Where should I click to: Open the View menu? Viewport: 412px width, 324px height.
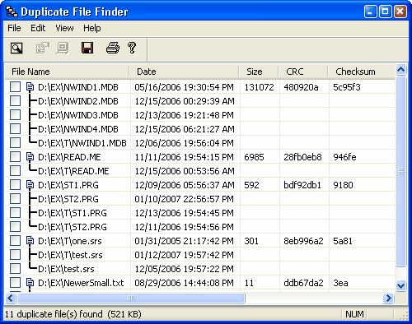coord(64,28)
